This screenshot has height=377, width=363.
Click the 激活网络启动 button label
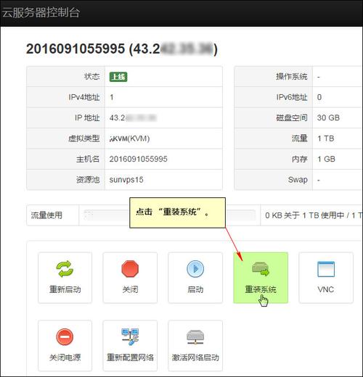click(195, 357)
